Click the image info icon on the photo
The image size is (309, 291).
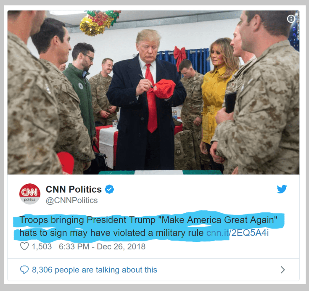click(x=291, y=19)
